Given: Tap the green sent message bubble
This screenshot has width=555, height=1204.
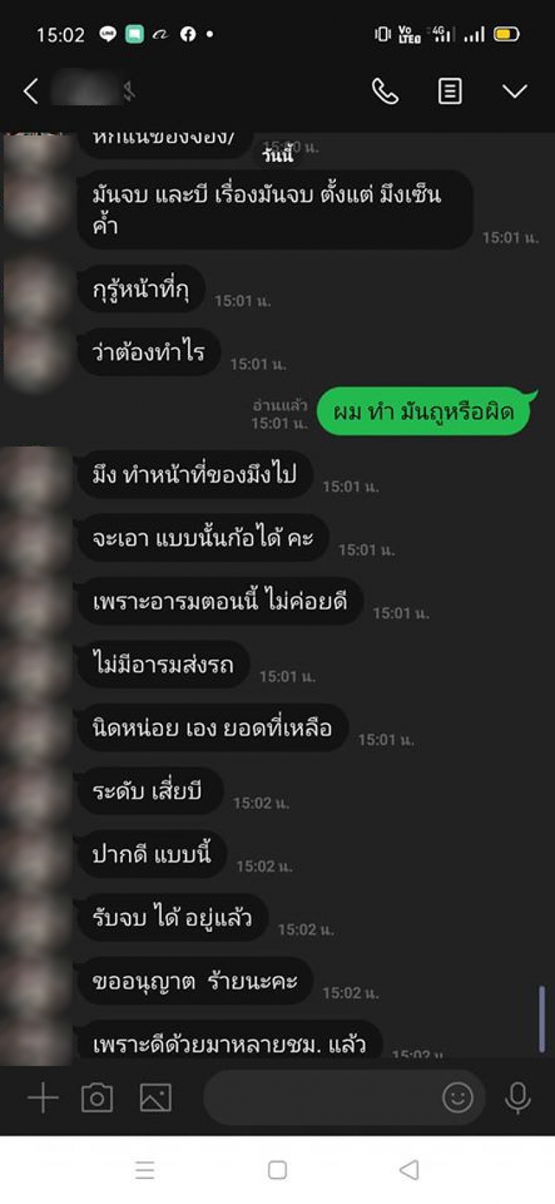Looking at the screenshot, I should tap(426, 411).
